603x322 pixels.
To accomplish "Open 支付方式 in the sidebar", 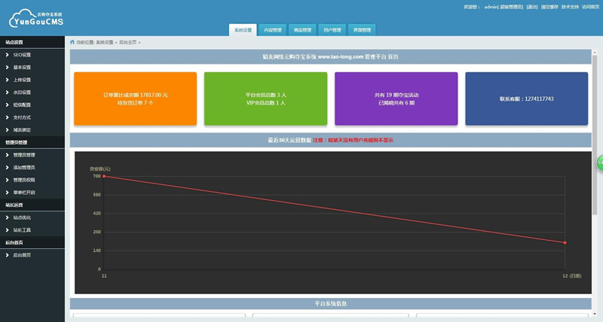I will pyautogui.click(x=22, y=117).
